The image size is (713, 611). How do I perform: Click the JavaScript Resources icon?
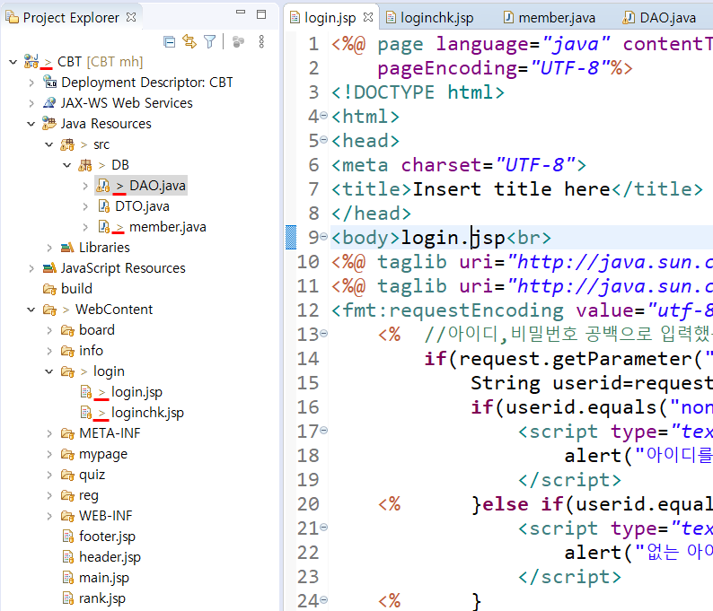(49, 268)
